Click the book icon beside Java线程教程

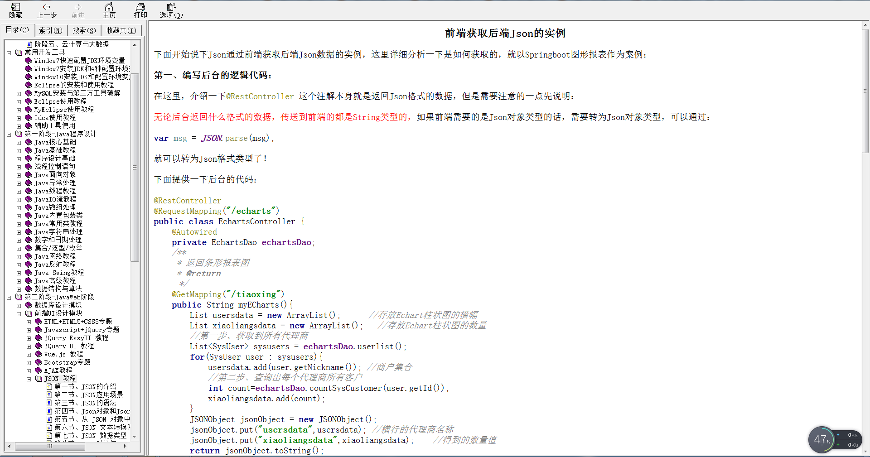point(29,191)
